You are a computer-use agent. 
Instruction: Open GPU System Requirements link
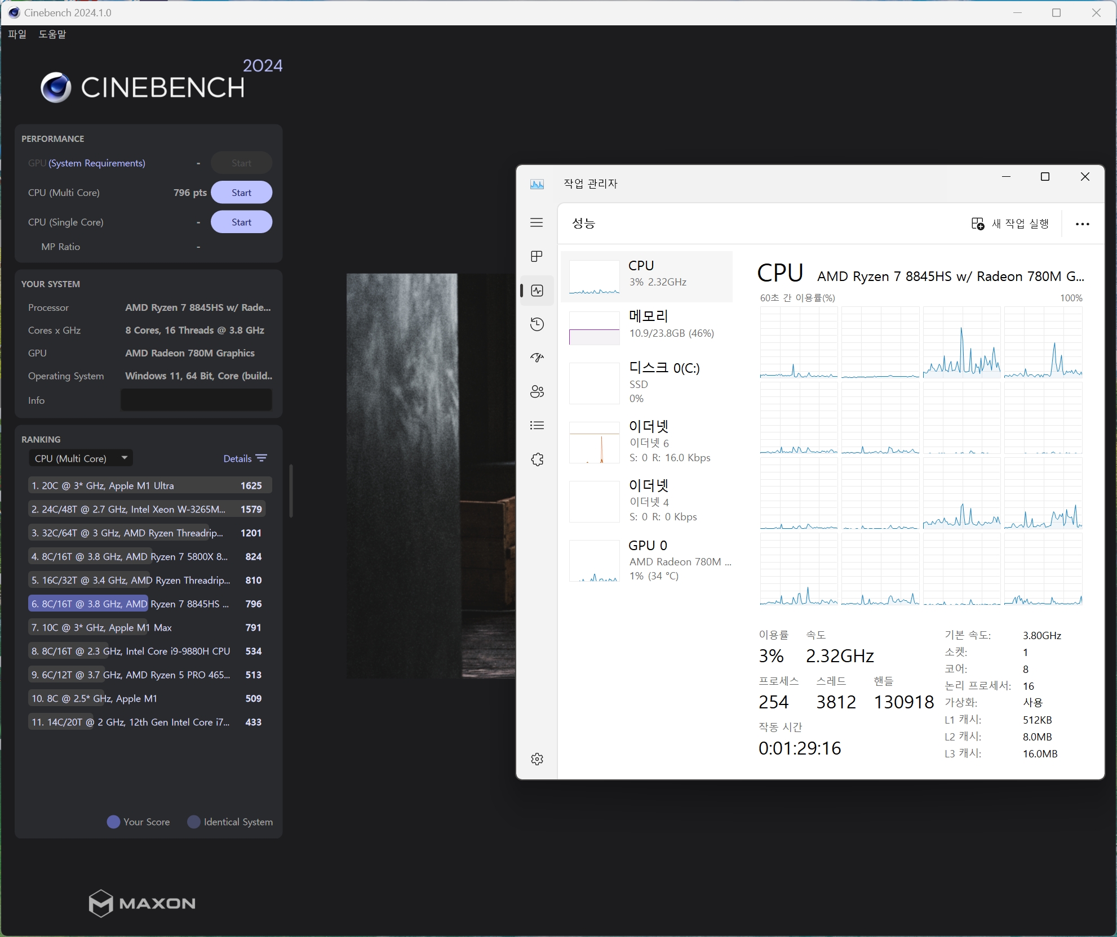click(97, 163)
